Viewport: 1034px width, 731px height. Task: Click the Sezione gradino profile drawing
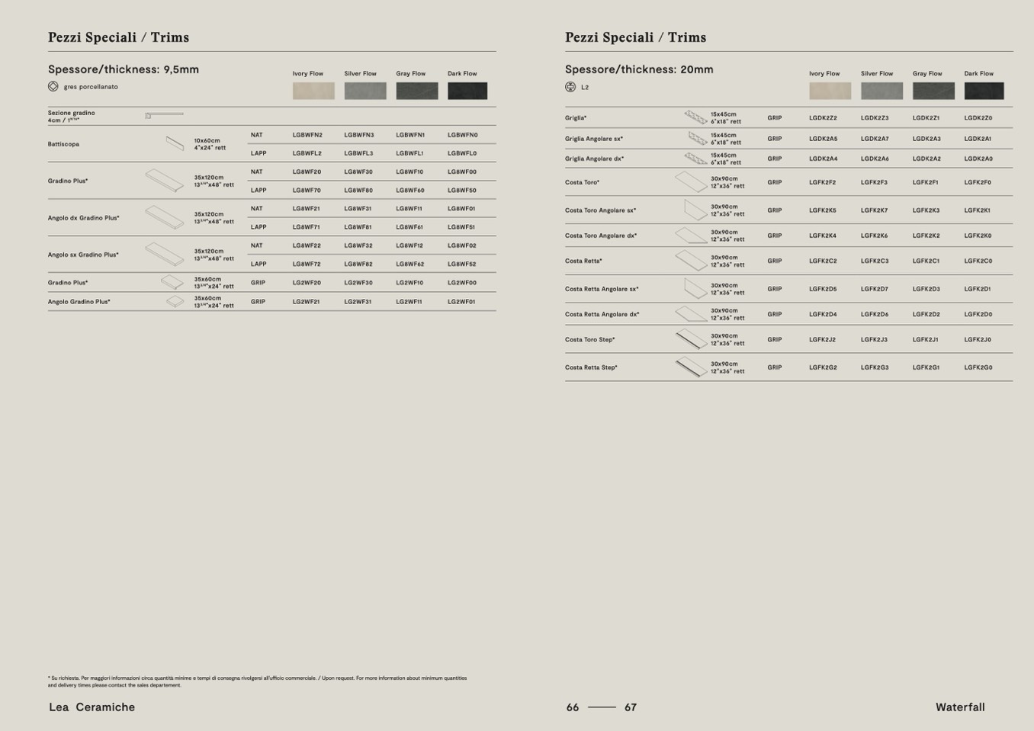click(x=164, y=115)
